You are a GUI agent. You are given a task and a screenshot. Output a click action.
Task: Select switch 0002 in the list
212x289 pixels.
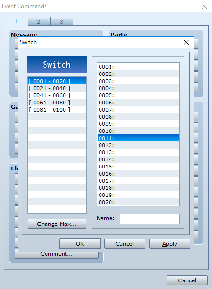click(138, 74)
